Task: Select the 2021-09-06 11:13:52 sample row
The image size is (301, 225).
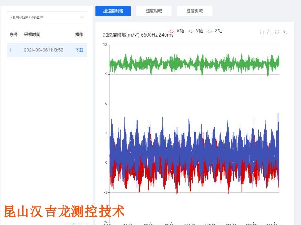Action: click(x=43, y=50)
